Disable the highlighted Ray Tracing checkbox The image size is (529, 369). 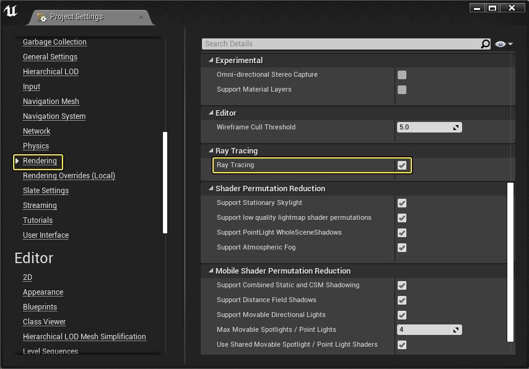pos(402,165)
